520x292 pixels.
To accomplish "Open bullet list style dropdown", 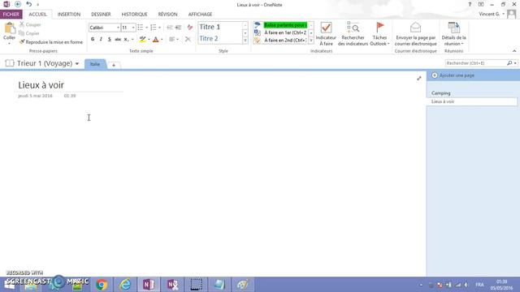I will click(146, 28).
